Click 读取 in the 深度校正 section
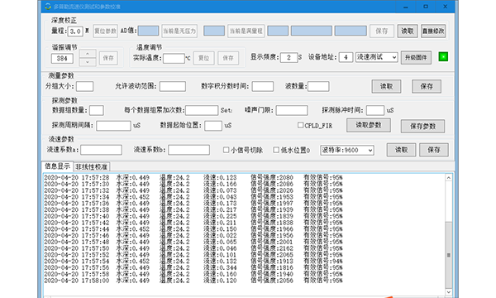The height and width of the screenshot is (298, 496). [x=408, y=31]
